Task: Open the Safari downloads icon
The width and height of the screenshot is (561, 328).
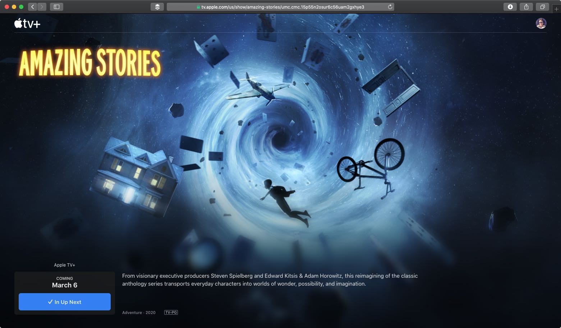Action: click(510, 7)
